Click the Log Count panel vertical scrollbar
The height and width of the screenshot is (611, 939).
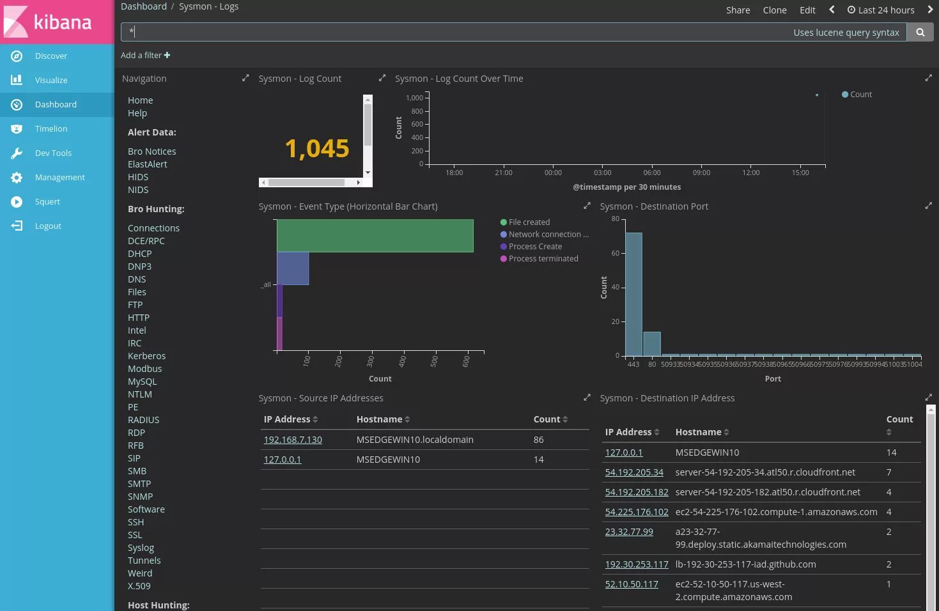pos(368,135)
